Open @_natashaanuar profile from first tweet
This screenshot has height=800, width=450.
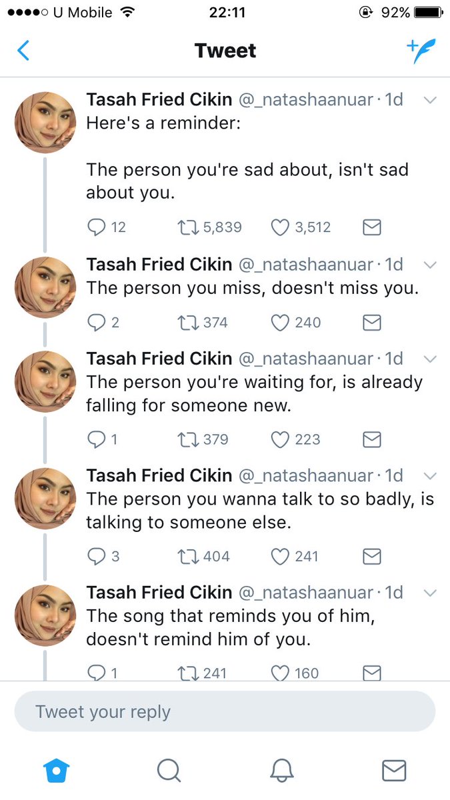305,99
